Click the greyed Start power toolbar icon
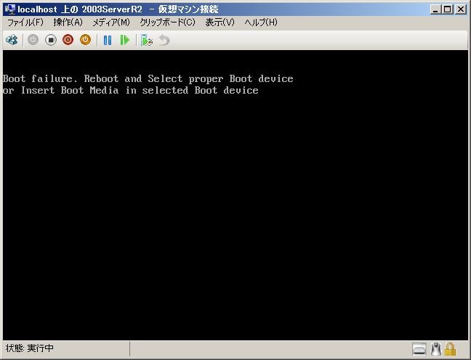Viewport: 471px width, 360px height. 33,40
